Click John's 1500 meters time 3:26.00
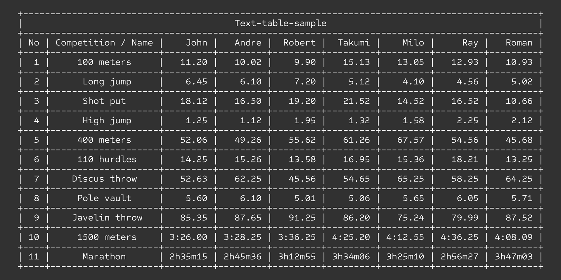 [x=188, y=237]
